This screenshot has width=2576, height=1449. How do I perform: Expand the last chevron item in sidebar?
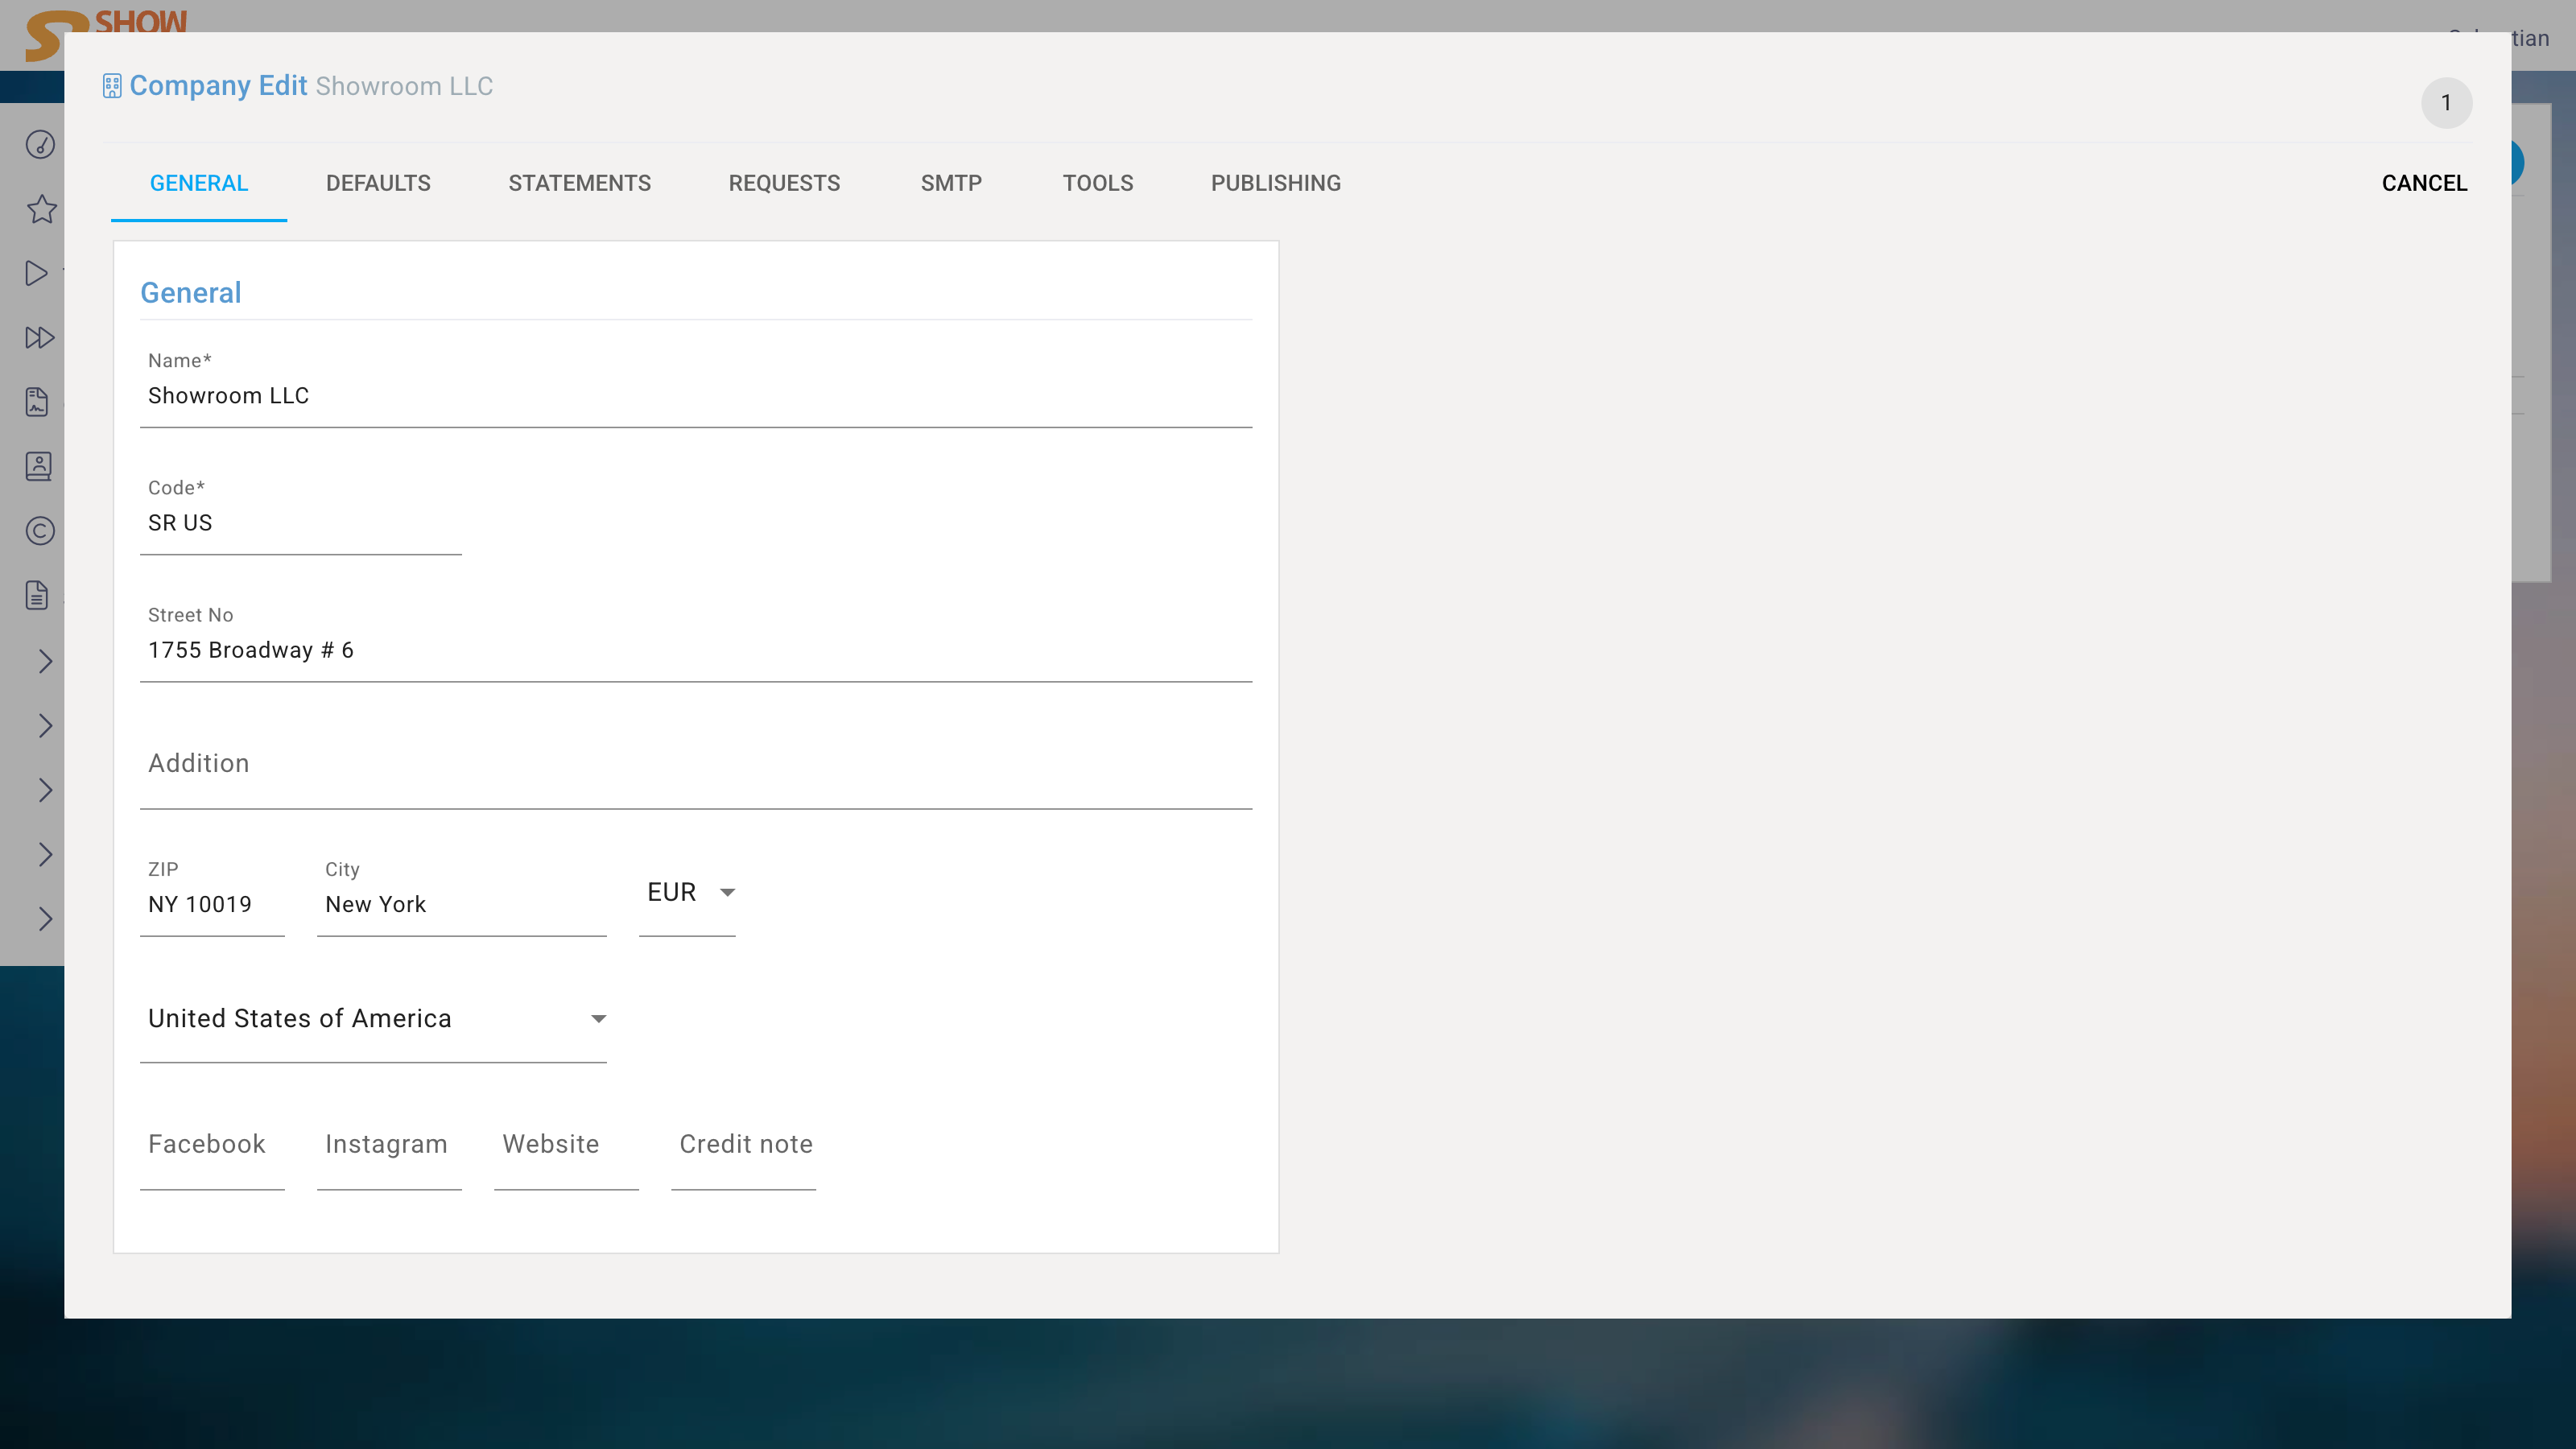(x=45, y=919)
